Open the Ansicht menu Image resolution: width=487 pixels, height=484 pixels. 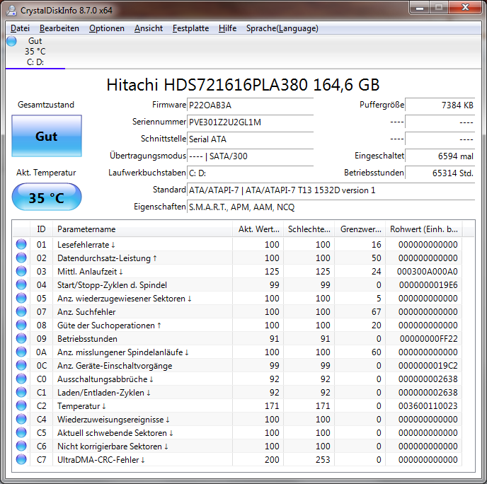tap(149, 28)
